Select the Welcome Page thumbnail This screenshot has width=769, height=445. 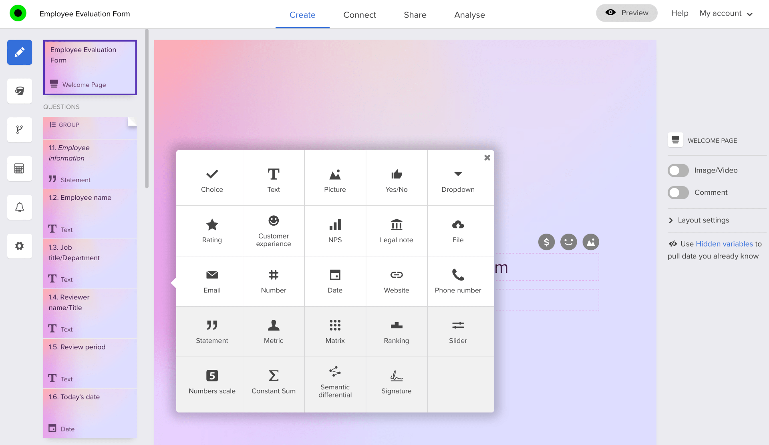[90, 68]
